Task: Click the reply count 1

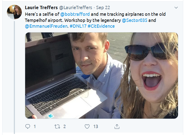Action: point(35,127)
